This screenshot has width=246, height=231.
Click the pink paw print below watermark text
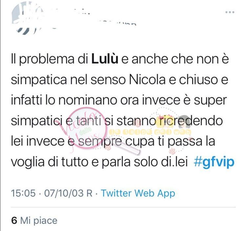point(172,151)
